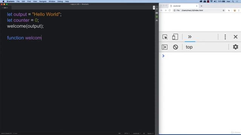Open the file encoding dropdown in status bar
The width and height of the screenshot is (241, 135).
[x=127, y=133]
